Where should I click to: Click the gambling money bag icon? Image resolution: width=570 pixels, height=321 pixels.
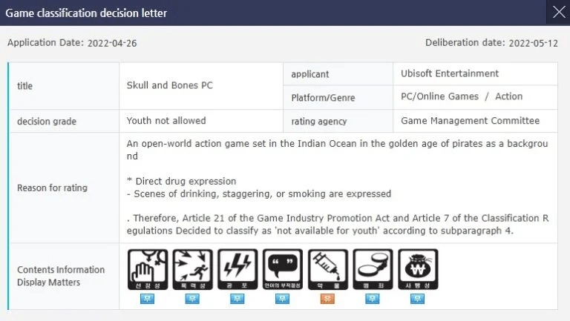(x=418, y=269)
